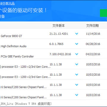Click the 设备的驱动可安装 headline text
107x107 pixels.
coord(24,10)
